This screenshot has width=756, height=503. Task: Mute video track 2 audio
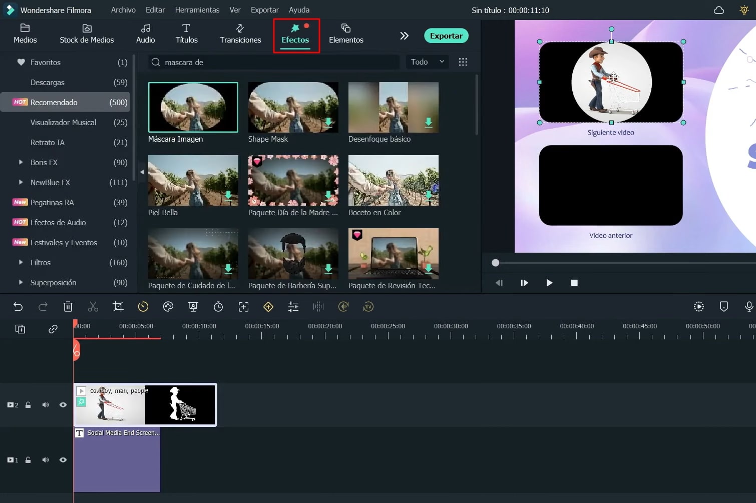[46, 405]
